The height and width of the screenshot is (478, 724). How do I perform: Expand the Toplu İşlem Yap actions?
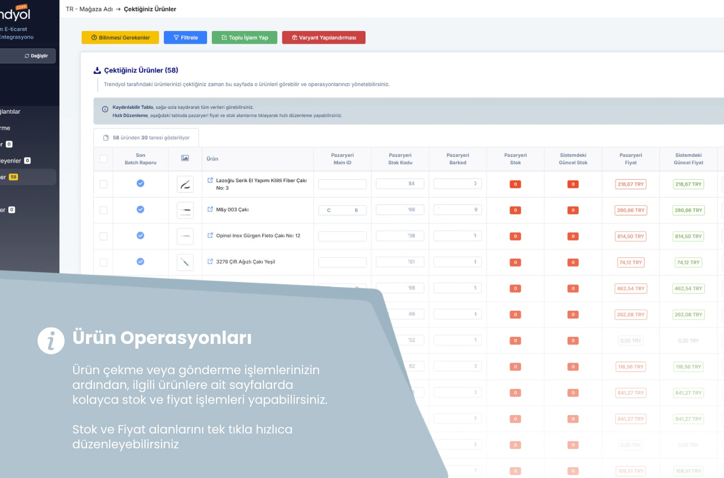[244, 38]
